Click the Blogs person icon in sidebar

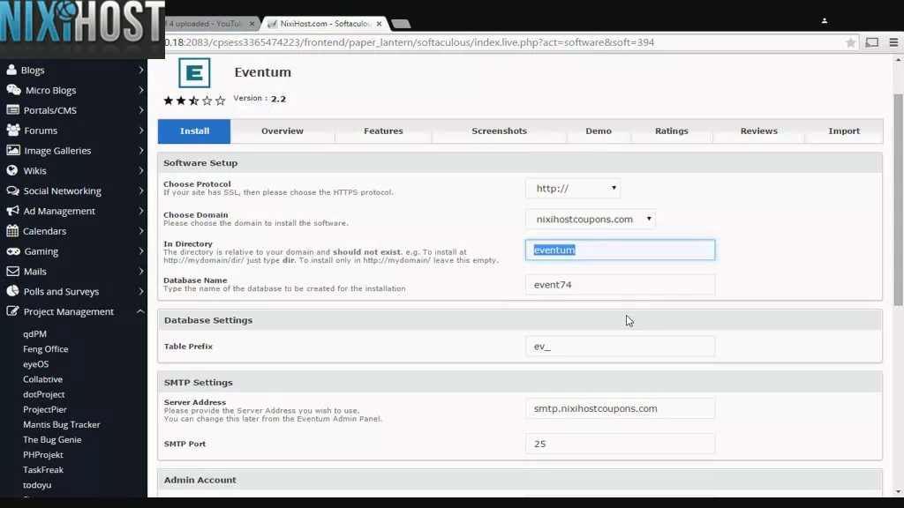11,70
